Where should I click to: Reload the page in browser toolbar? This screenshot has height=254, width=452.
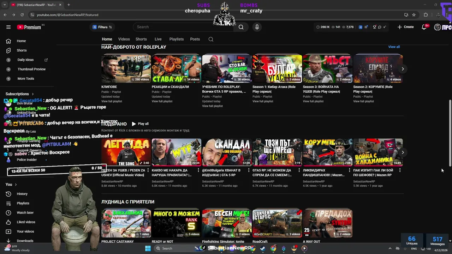[x=22, y=15]
